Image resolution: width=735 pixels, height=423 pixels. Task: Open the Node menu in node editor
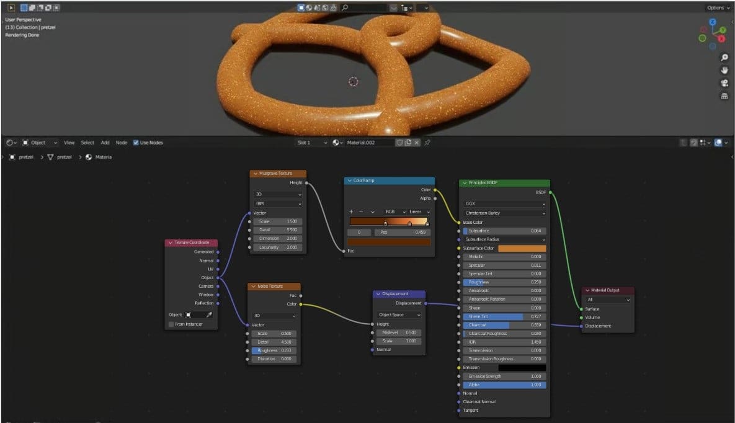(x=122, y=143)
